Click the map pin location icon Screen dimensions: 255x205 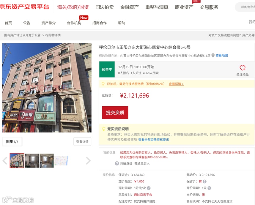coord(213,56)
